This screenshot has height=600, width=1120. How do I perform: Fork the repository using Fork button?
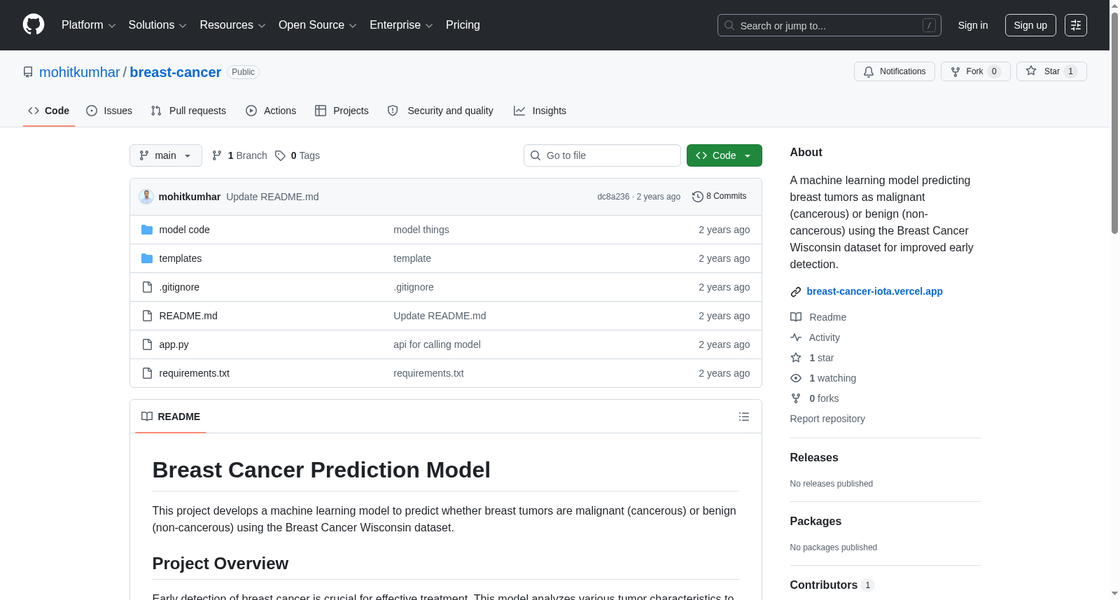pos(975,71)
